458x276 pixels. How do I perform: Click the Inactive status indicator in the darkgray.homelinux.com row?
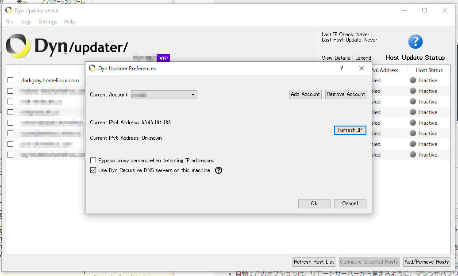(413, 80)
